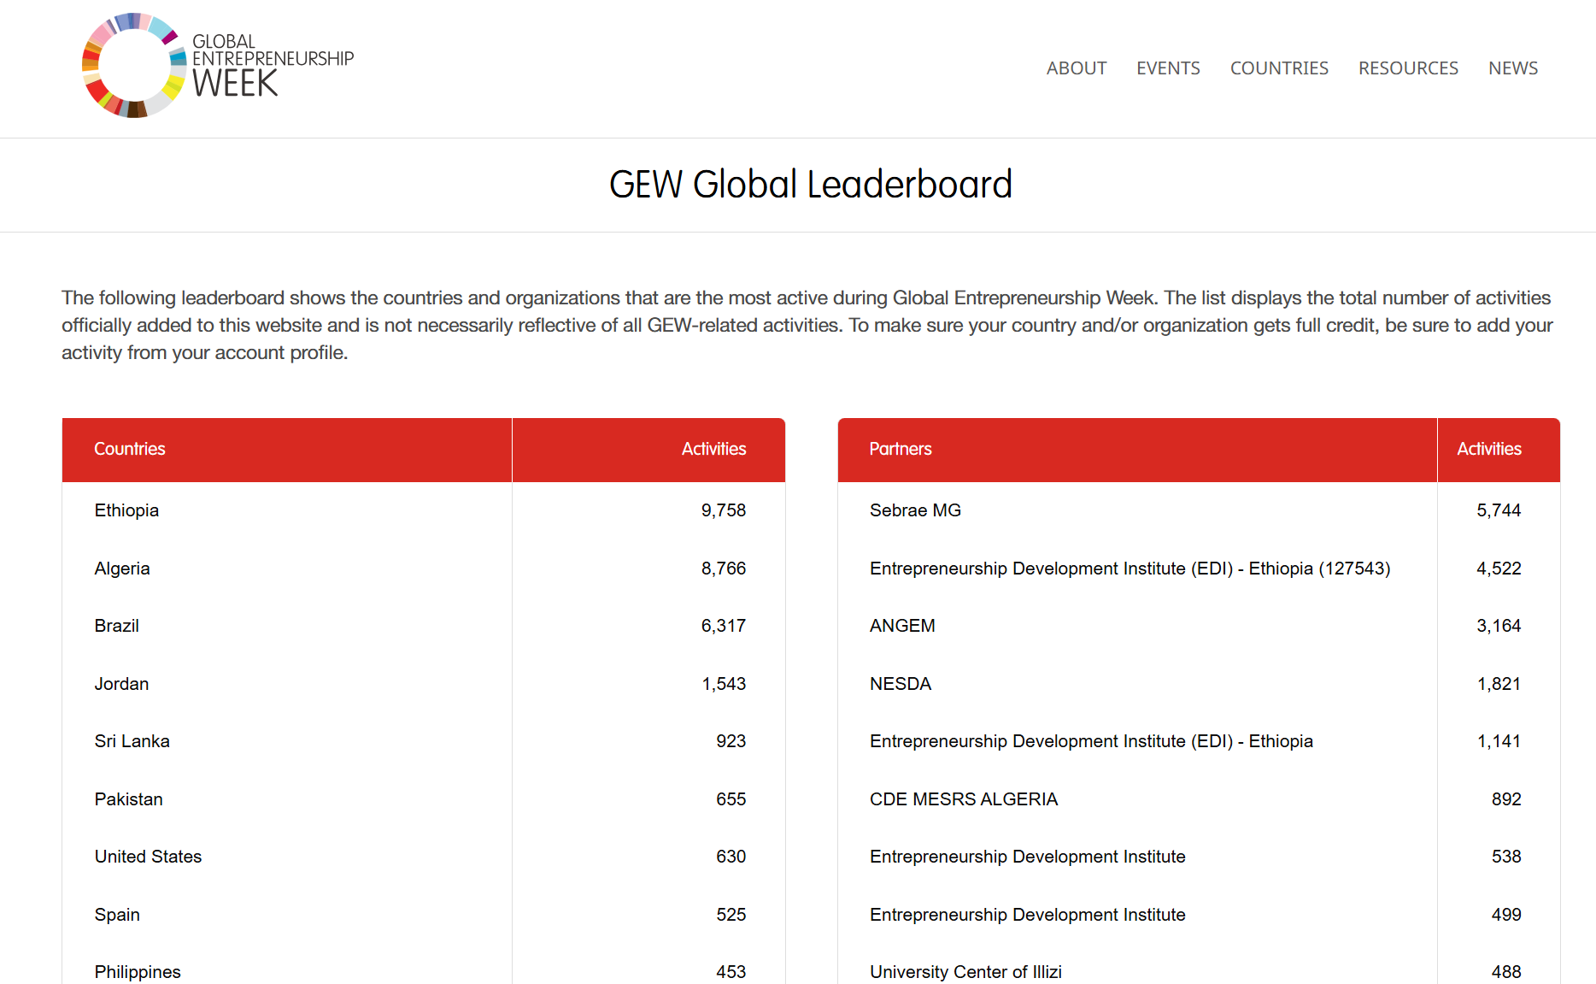This screenshot has width=1596, height=984.
Task: Click the Global Entrepreneurship Week logo
Action: tap(218, 66)
